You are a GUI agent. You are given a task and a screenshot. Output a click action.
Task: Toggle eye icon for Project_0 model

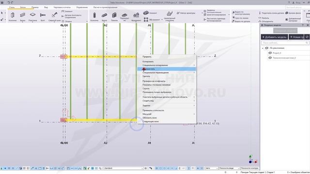click(270, 53)
